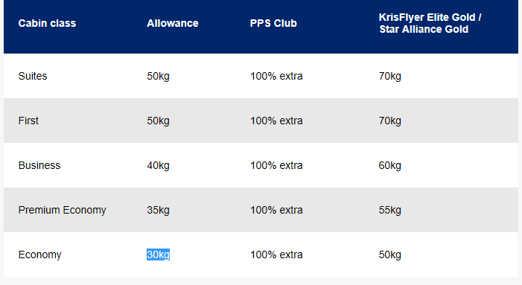Select the Premium Economy row label
The width and height of the screenshot is (522, 285).
(x=63, y=210)
